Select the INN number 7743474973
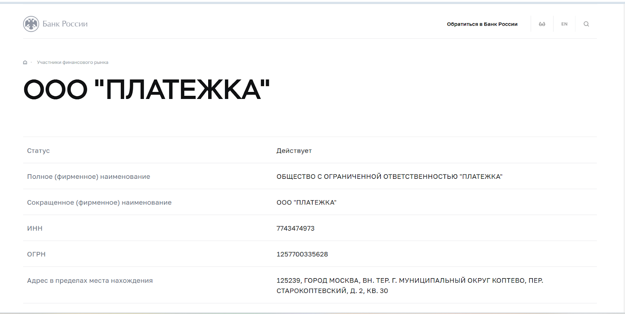This screenshot has height=314, width=625. 295,229
